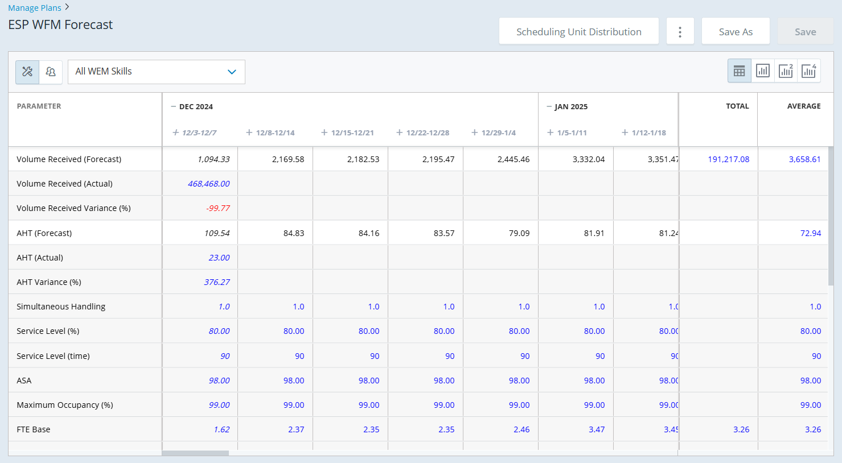The width and height of the screenshot is (842, 463).
Task: Click the horizontal scrollbar thumb
Action: click(x=195, y=453)
